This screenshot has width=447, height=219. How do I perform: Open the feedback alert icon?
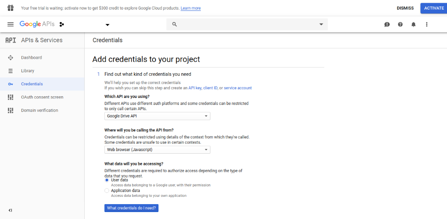click(387, 24)
